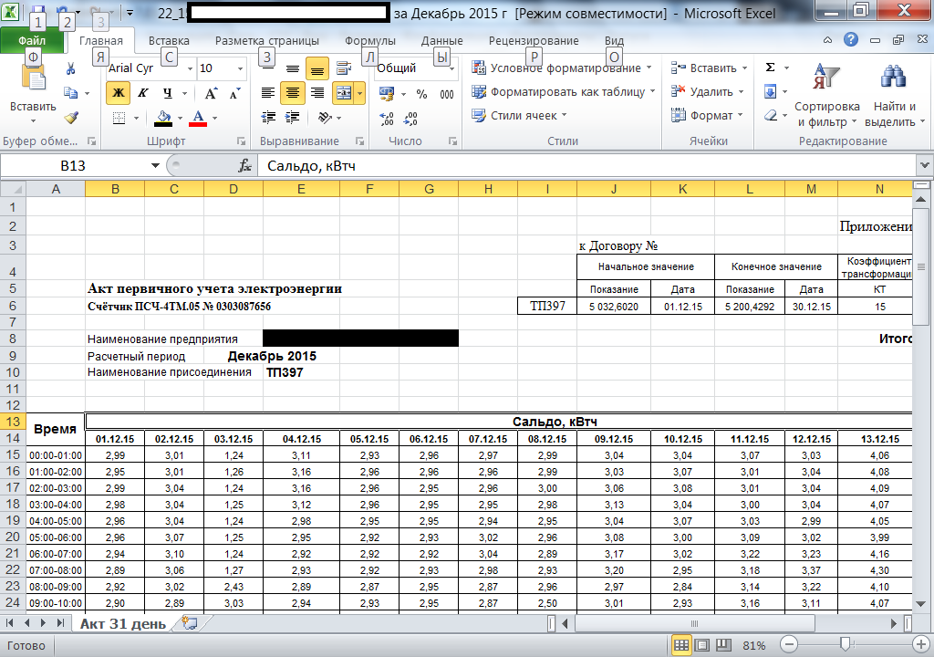
Task: Click the increase font size icon
Action: click(x=211, y=93)
